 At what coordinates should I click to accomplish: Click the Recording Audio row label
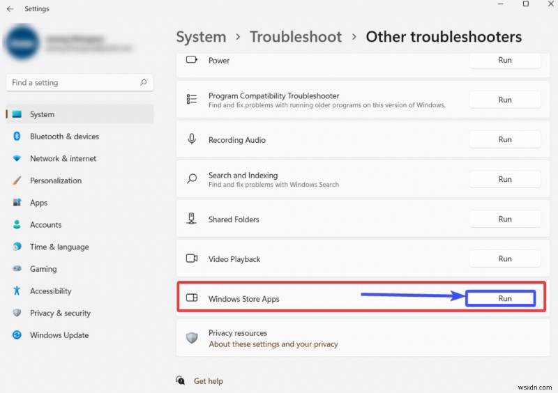click(x=237, y=140)
